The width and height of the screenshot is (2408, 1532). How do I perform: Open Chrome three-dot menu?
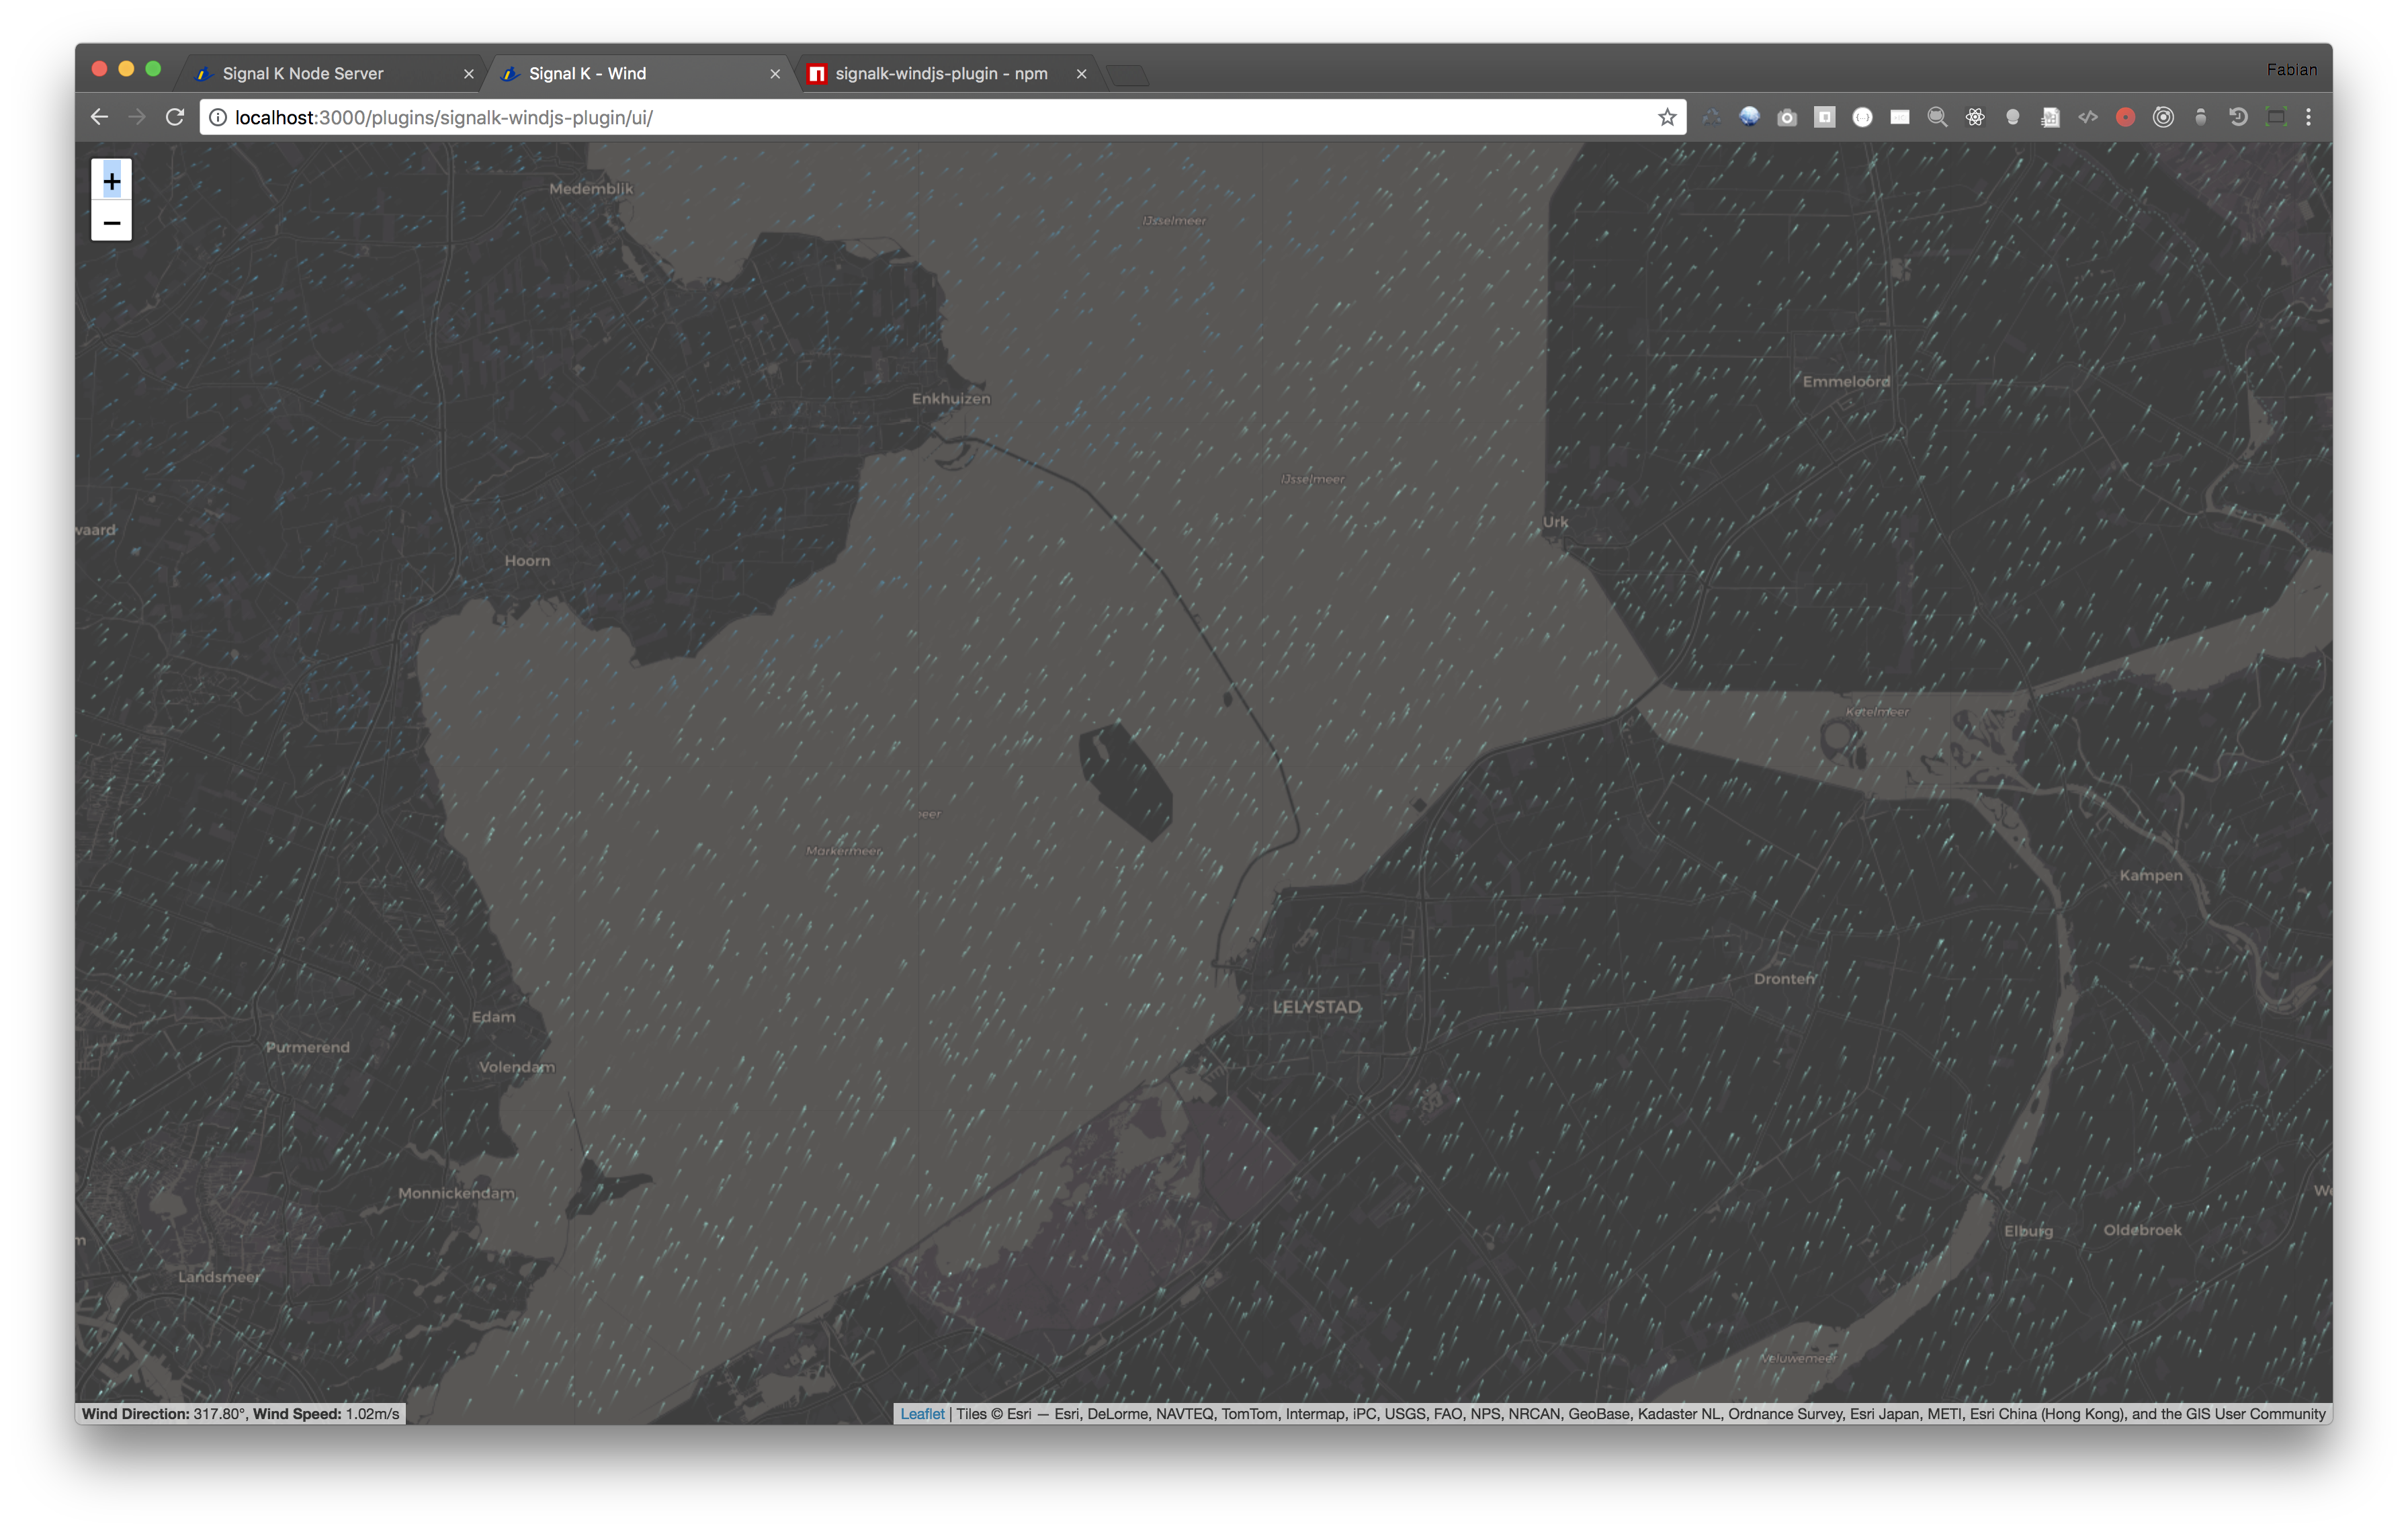2308,117
